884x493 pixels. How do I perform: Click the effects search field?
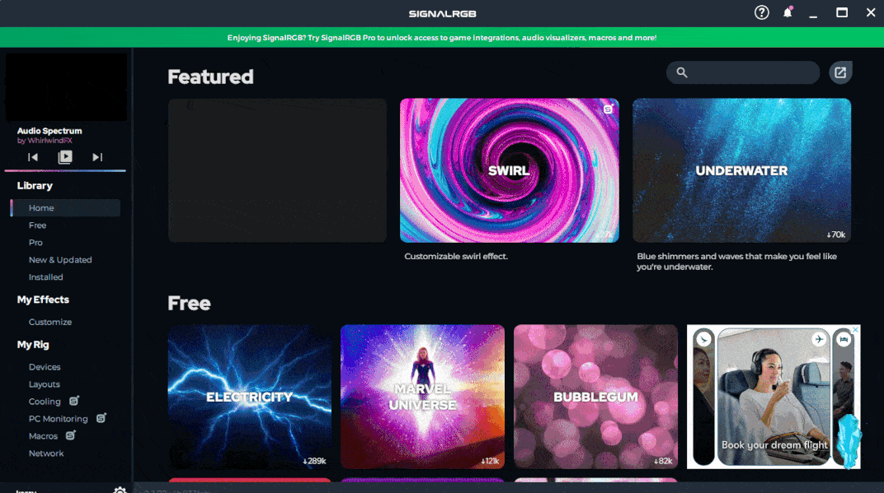pyautogui.click(x=743, y=72)
